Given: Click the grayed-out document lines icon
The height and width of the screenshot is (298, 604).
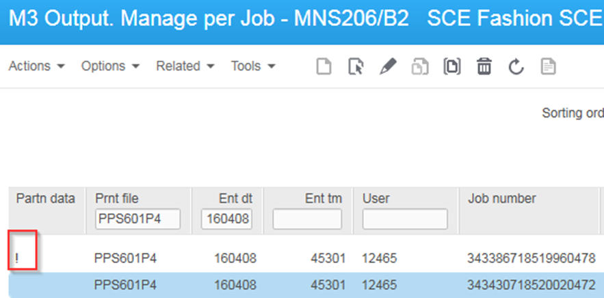Looking at the screenshot, I should pyautogui.click(x=549, y=66).
